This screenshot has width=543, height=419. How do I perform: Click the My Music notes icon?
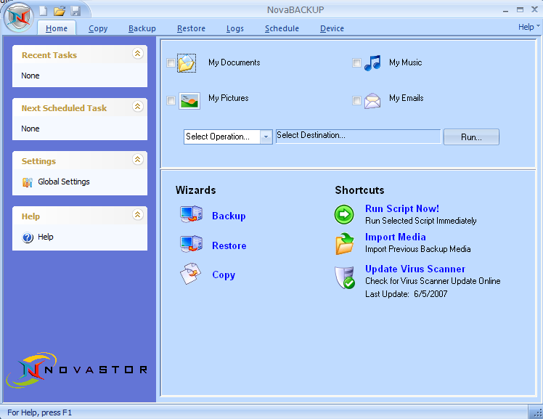(372, 63)
